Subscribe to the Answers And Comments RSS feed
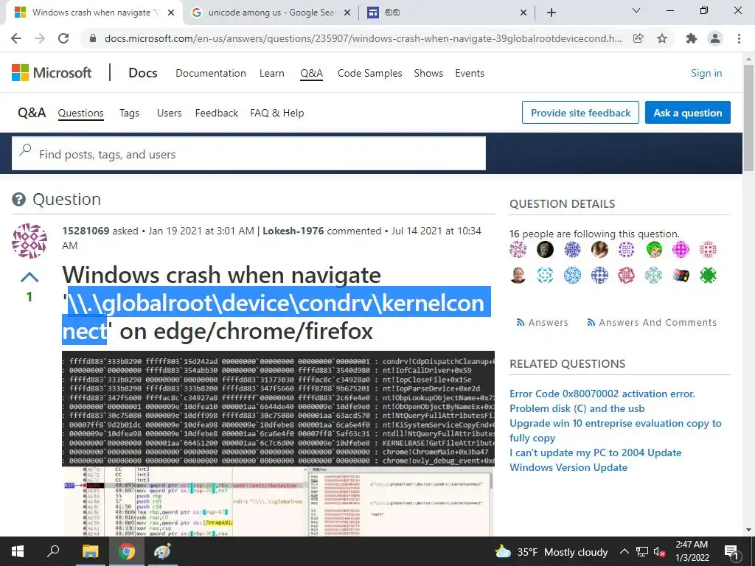The width and height of the screenshot is (755, 566). coord(652,323)
